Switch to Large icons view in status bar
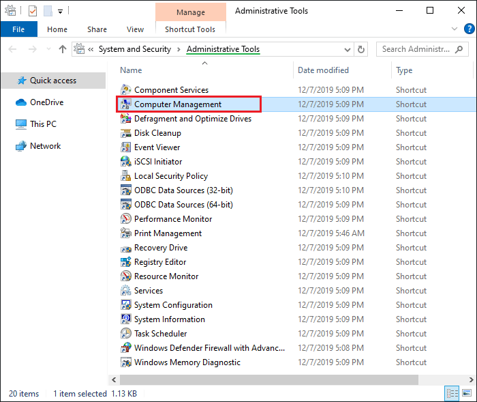 click(467, 393)
